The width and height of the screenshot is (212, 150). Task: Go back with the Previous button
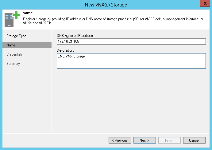coord(120,140)
